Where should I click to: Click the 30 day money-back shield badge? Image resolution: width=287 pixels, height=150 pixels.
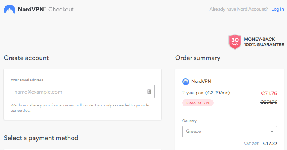[235, 42]
